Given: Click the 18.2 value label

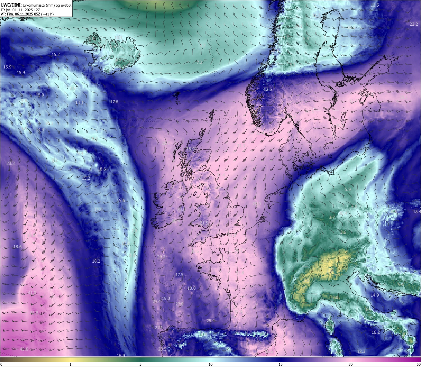Looking at the screenshot, I should click(x=96, y=261).
